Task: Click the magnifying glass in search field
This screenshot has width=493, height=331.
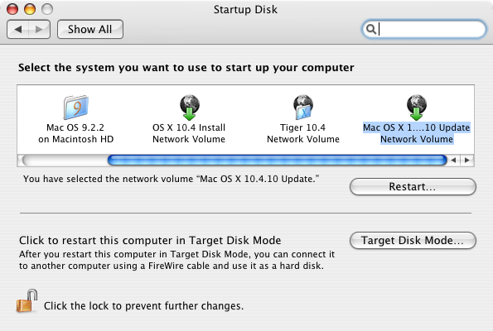Action: click(371, 29)
